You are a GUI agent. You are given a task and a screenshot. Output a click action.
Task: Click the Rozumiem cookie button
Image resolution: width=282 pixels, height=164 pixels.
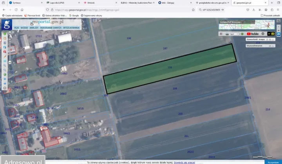pos(273,162)
